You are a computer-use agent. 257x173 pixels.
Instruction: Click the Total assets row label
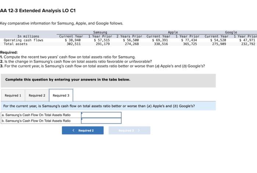point(15,44)
